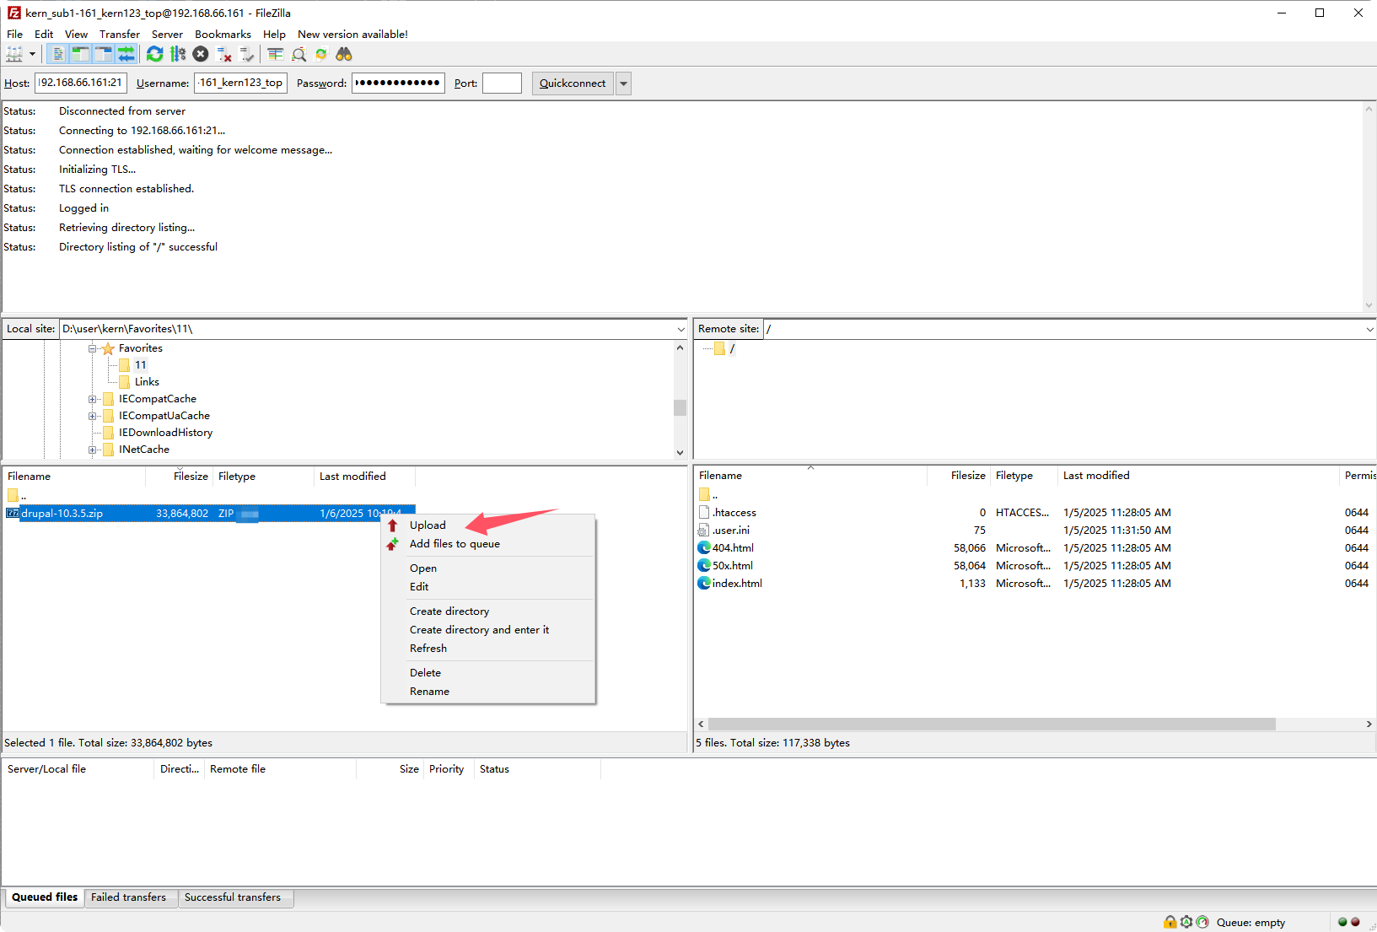Switch to the Failed transfers tab
The height and width of the screenshot is (932, 1377).
(128, 897)
